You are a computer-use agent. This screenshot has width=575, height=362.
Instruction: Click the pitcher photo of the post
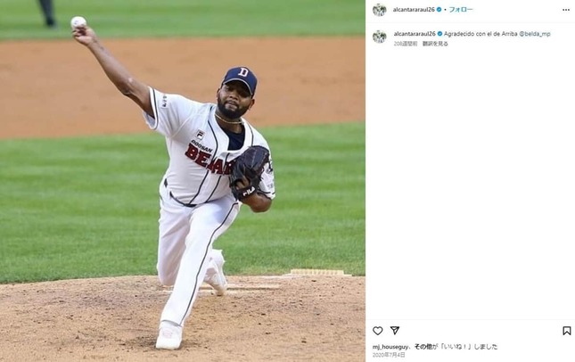pyautogui.click(x=183, y=181)
